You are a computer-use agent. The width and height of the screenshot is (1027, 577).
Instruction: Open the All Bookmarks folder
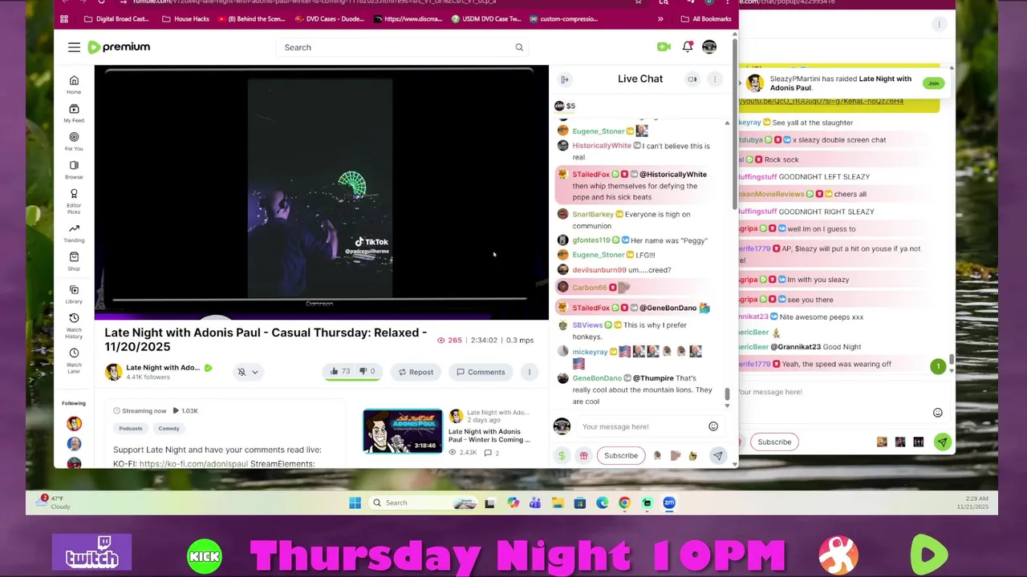click(x=706, y=18)
